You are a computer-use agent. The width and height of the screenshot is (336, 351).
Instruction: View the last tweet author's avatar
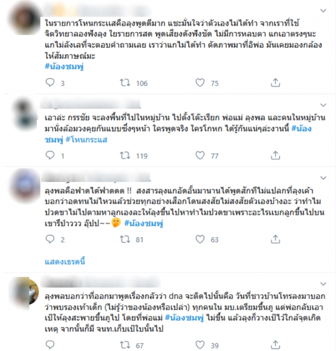24,293
